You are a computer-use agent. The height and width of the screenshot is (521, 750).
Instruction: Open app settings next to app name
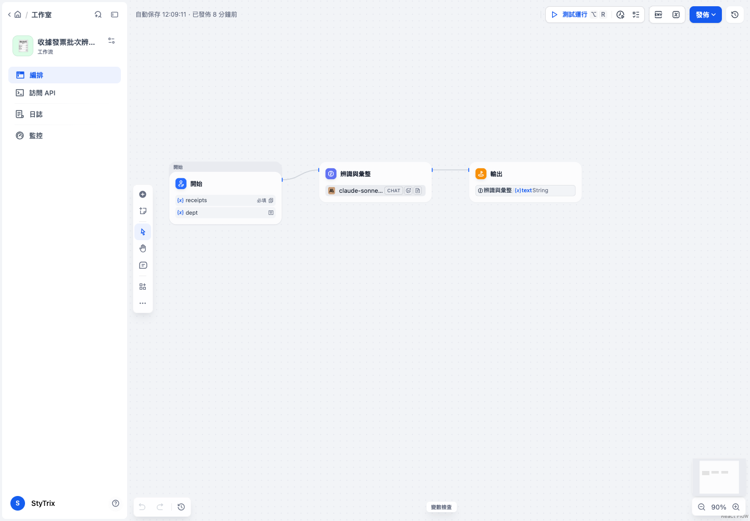(111, 41)
